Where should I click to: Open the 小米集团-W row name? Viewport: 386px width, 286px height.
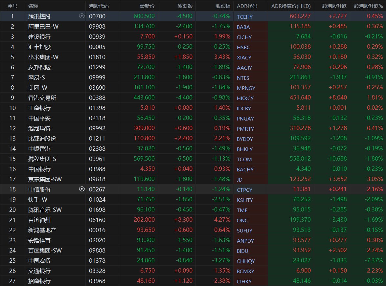pyautogui.click(x=43, y=57)
